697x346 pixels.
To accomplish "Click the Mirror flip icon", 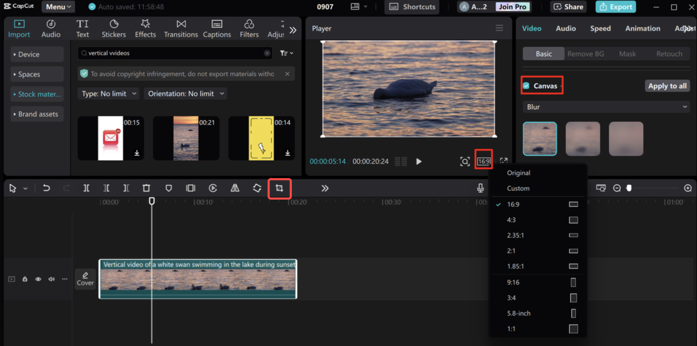I will [235, 188].
